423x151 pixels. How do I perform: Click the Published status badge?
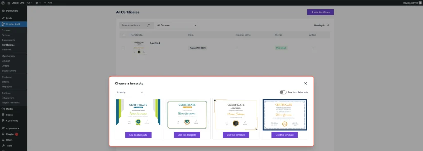pos(281,48)
